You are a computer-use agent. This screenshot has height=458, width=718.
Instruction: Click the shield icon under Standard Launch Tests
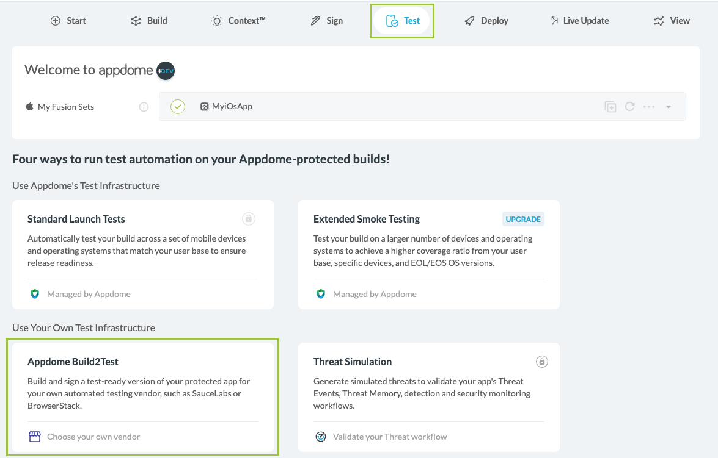coord(35,294)
